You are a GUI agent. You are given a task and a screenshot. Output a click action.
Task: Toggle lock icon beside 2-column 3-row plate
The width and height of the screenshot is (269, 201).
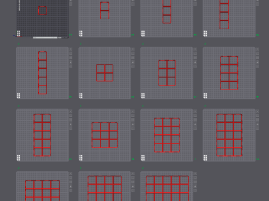pos(195,62)
